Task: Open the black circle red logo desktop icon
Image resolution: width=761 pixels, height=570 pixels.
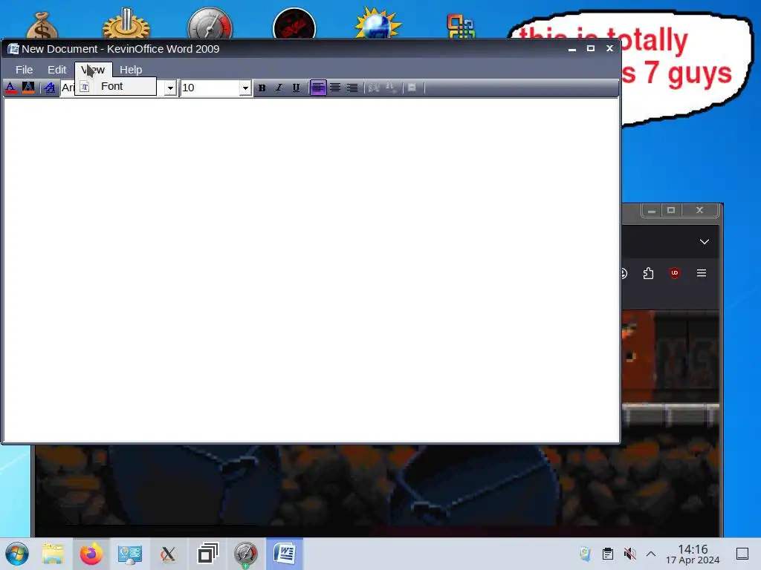Action: (x=294, y=24)
